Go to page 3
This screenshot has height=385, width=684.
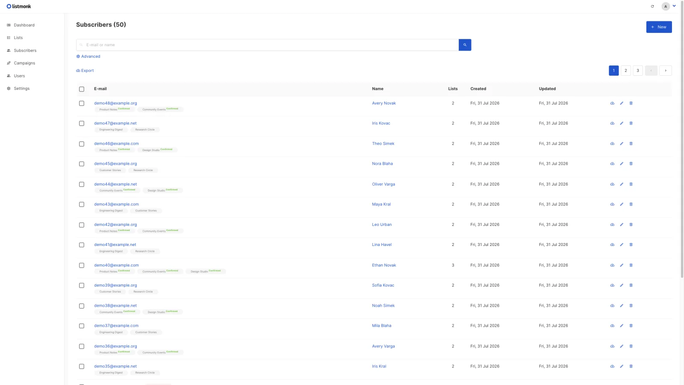[638, 71]
